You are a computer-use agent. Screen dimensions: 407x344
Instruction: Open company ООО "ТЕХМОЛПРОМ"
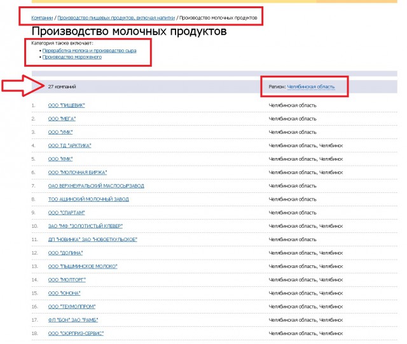(x=72, y=307)
